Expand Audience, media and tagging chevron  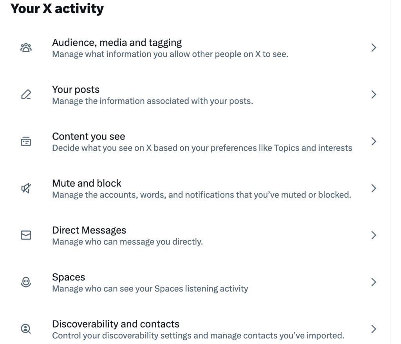click(x=374, y=48)
